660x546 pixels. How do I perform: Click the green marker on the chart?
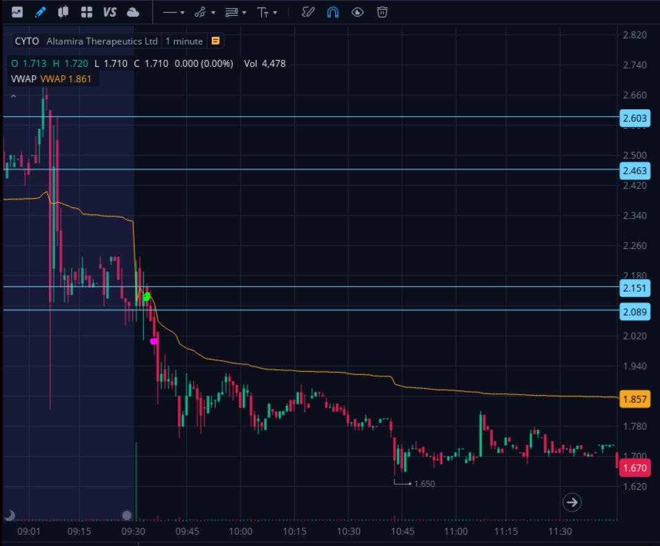[147, 296]
